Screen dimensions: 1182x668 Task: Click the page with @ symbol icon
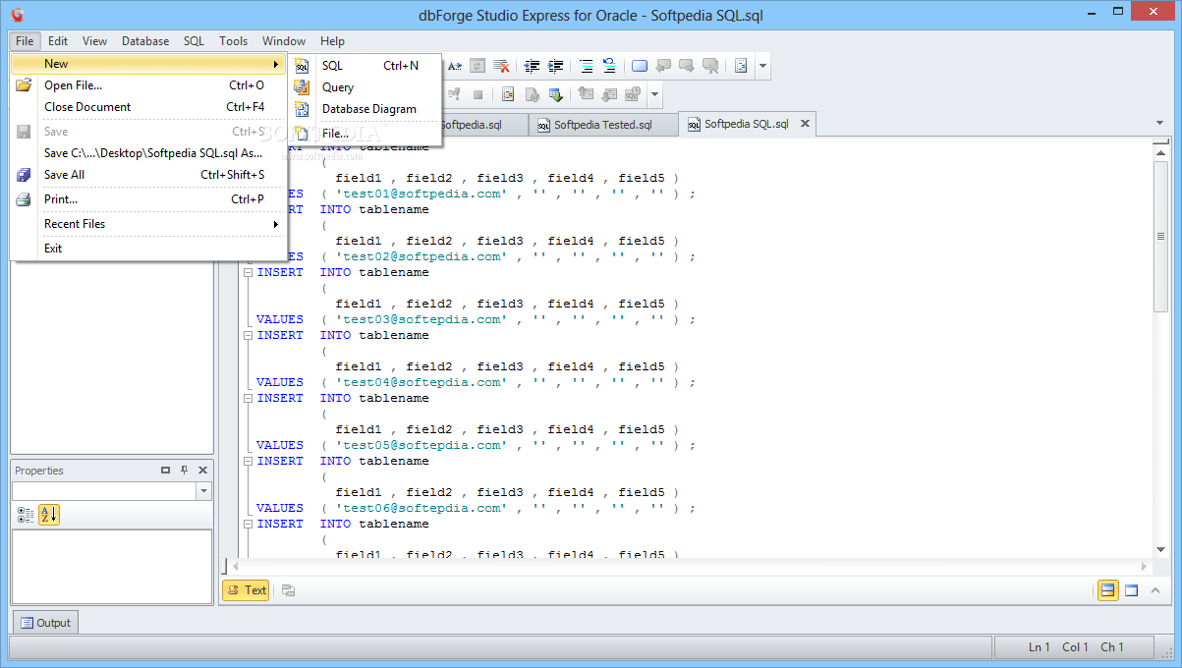532,94
